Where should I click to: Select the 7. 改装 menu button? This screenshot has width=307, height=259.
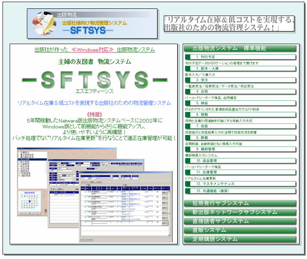click(x=240, y=126)
